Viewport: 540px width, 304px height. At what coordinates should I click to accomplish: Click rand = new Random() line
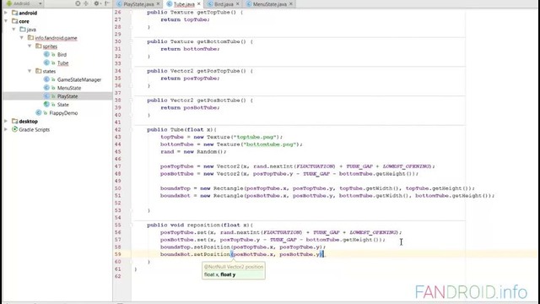point(193,152)
